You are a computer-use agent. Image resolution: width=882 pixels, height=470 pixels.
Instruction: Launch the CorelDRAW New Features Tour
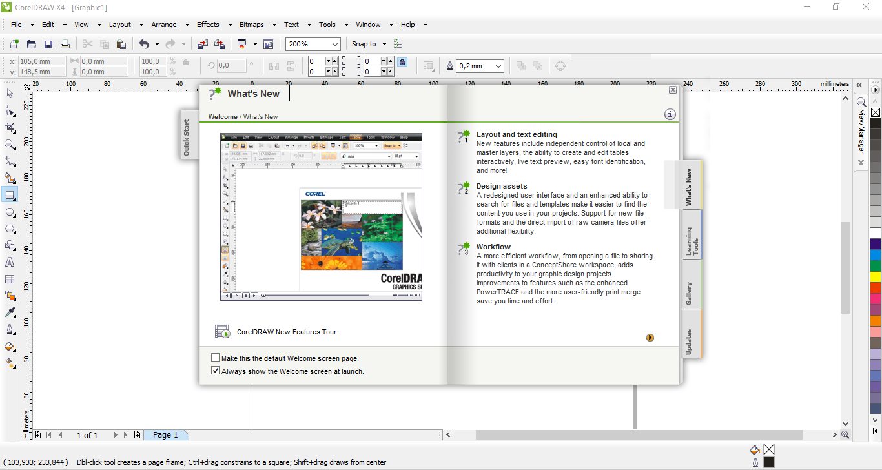[287, 332]
